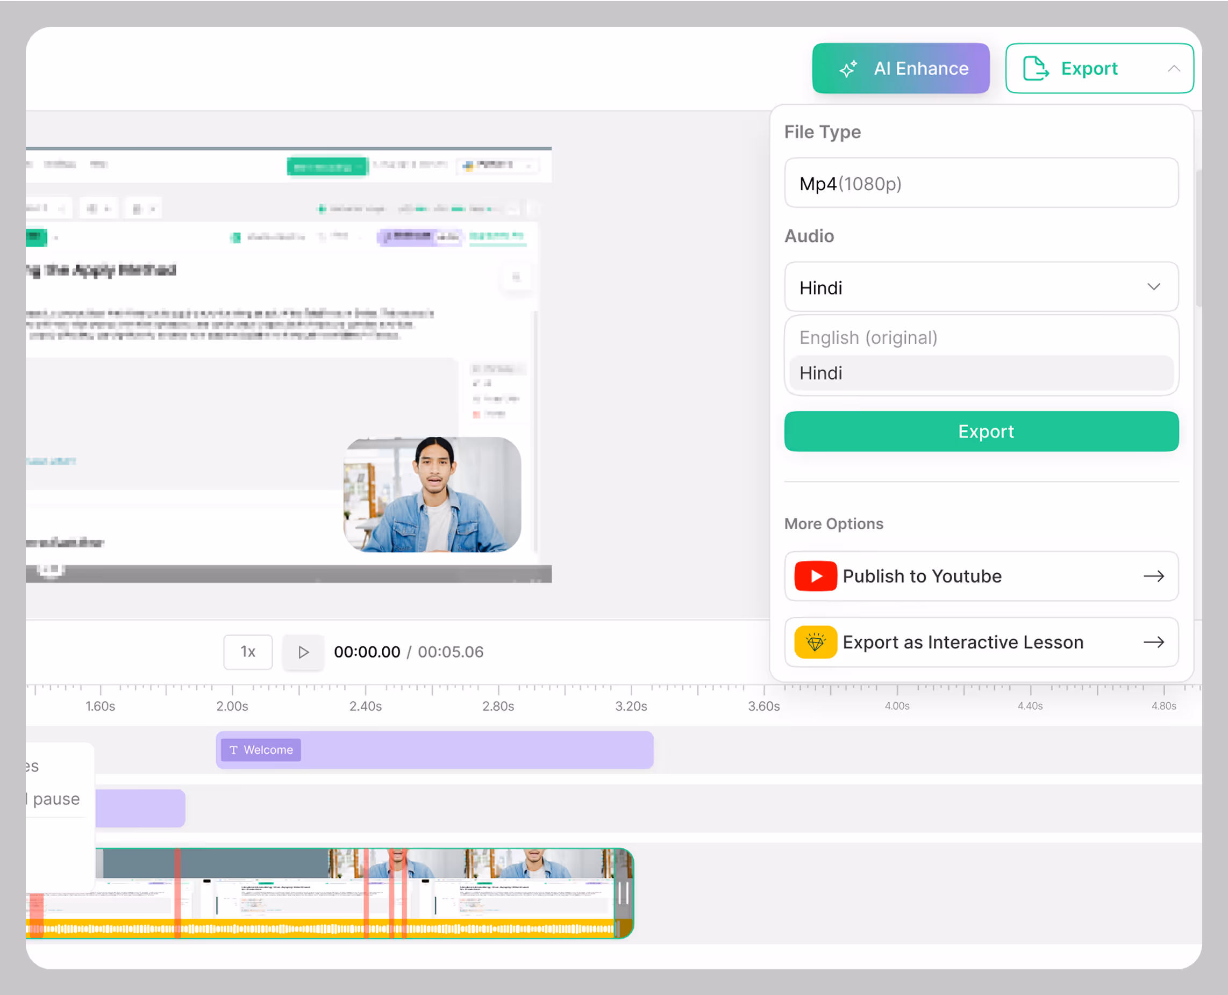Click the green Export button
Viewport: 1228px width, 995px height.
981,431
